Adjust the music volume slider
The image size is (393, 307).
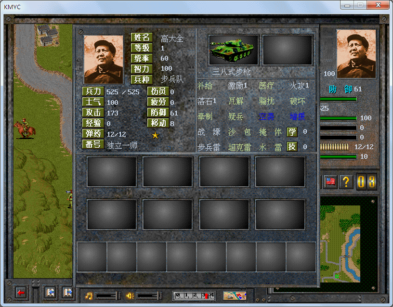click(x=108, y=295)
